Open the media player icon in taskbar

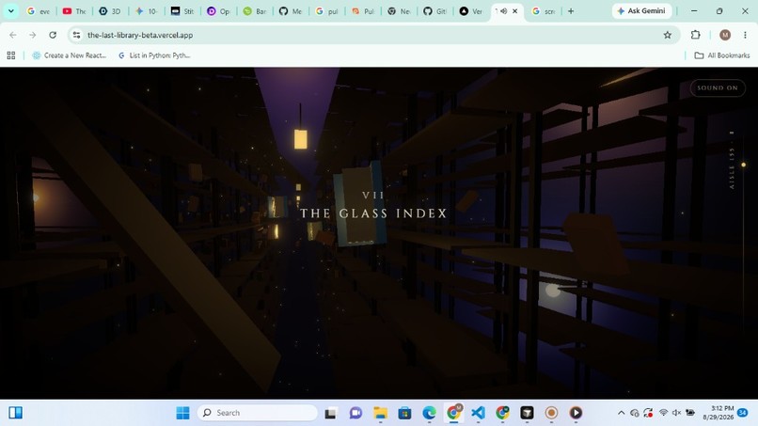pos(576,413)
